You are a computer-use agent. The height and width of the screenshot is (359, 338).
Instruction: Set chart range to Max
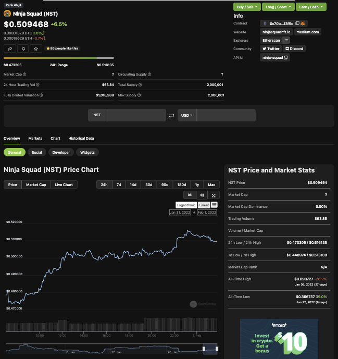(x=211, y=184)
